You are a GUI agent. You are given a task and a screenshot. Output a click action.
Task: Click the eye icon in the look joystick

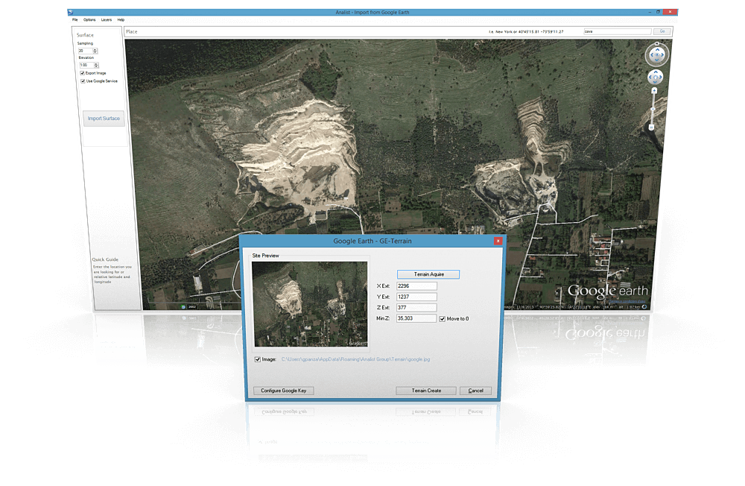tap(657, 54)
